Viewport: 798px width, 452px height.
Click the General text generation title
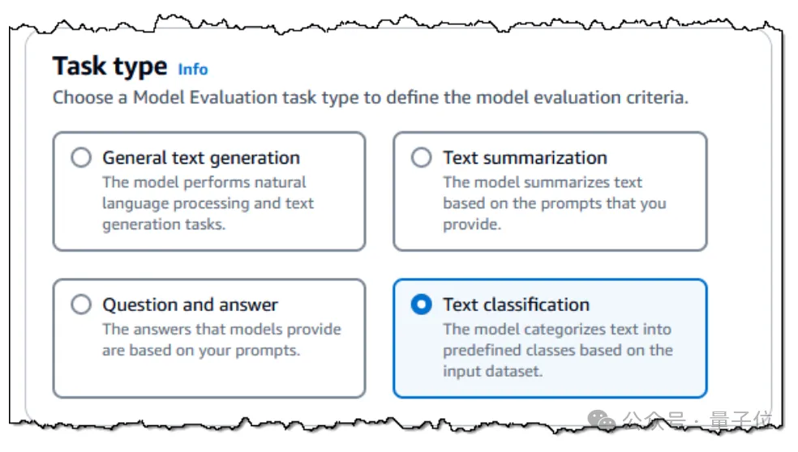point(201,158)
